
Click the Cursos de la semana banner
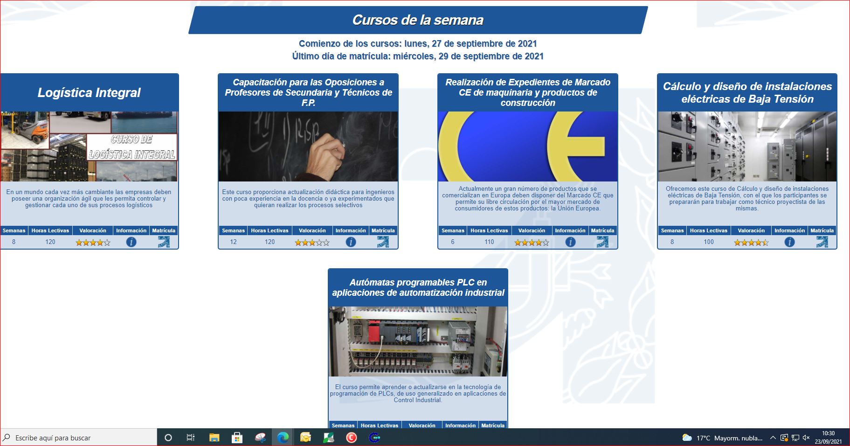418,20
